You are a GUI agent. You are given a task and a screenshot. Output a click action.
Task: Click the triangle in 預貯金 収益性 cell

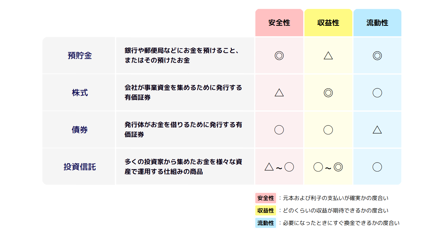328,55
